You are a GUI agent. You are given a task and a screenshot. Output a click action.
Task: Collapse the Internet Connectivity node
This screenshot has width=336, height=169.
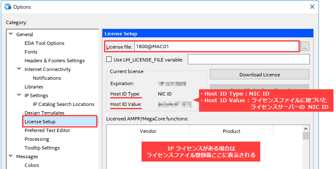pyautogui.click(x=19, y=69)
